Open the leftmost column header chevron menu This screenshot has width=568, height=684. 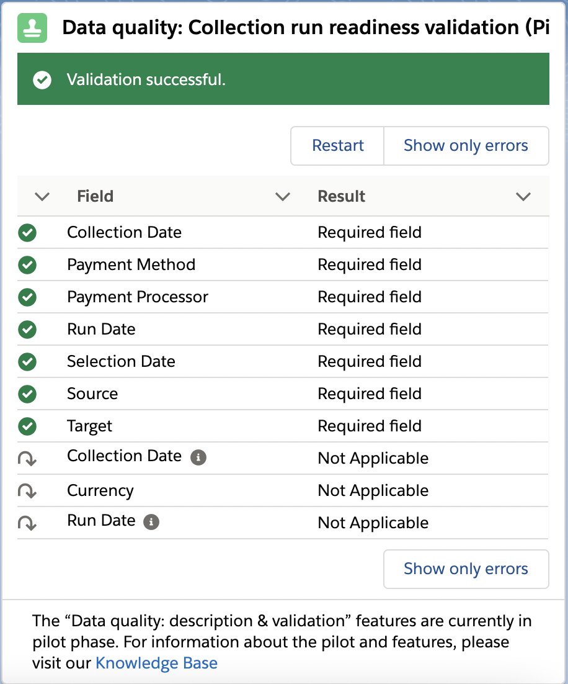tap(42, 196)
